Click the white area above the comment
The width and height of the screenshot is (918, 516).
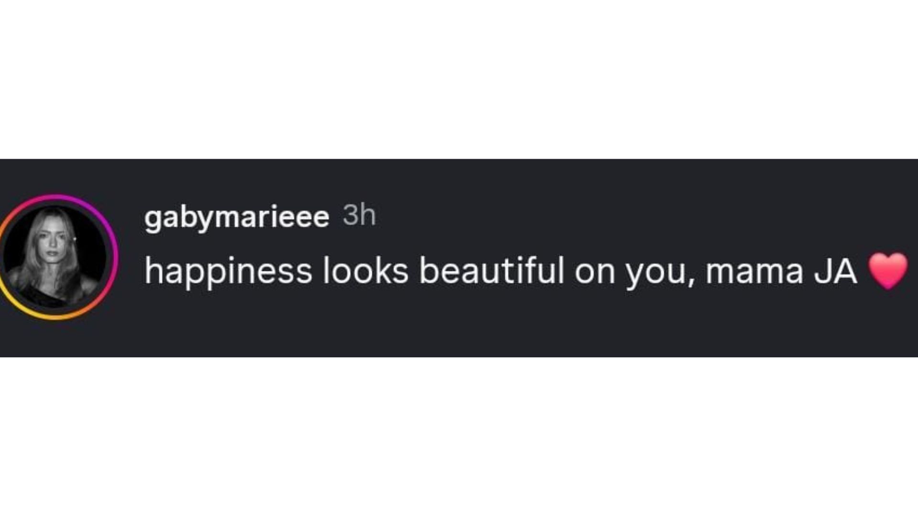coord(459,76)
